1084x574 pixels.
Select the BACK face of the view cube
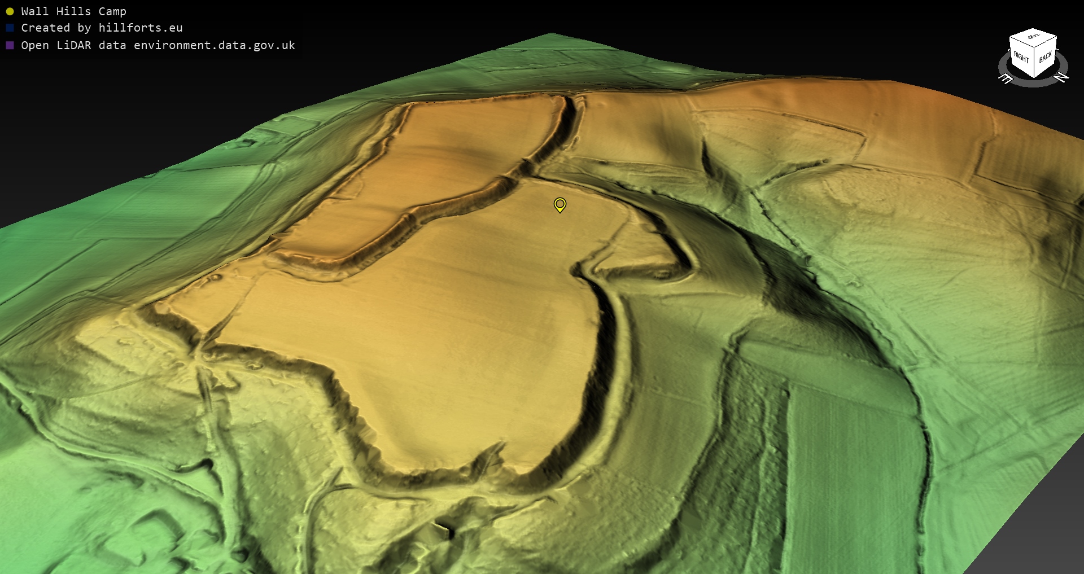(1046, 56)
